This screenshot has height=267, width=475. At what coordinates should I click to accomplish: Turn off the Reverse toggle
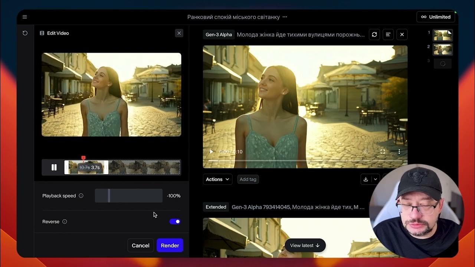(x=175, y=221)
